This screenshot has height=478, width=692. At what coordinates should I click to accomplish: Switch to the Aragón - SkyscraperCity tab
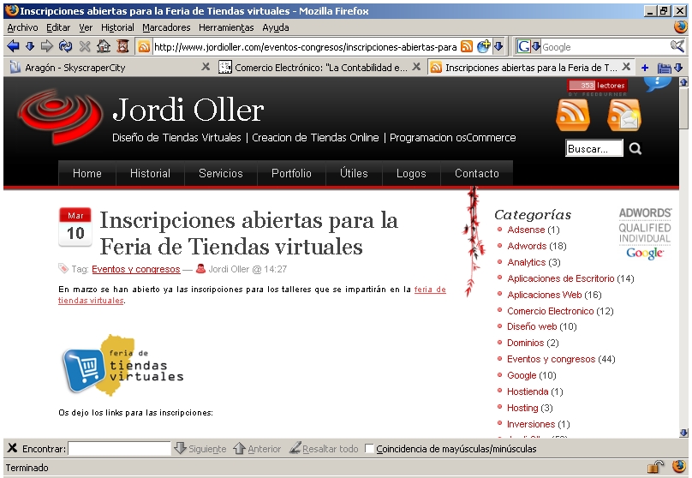105,68
